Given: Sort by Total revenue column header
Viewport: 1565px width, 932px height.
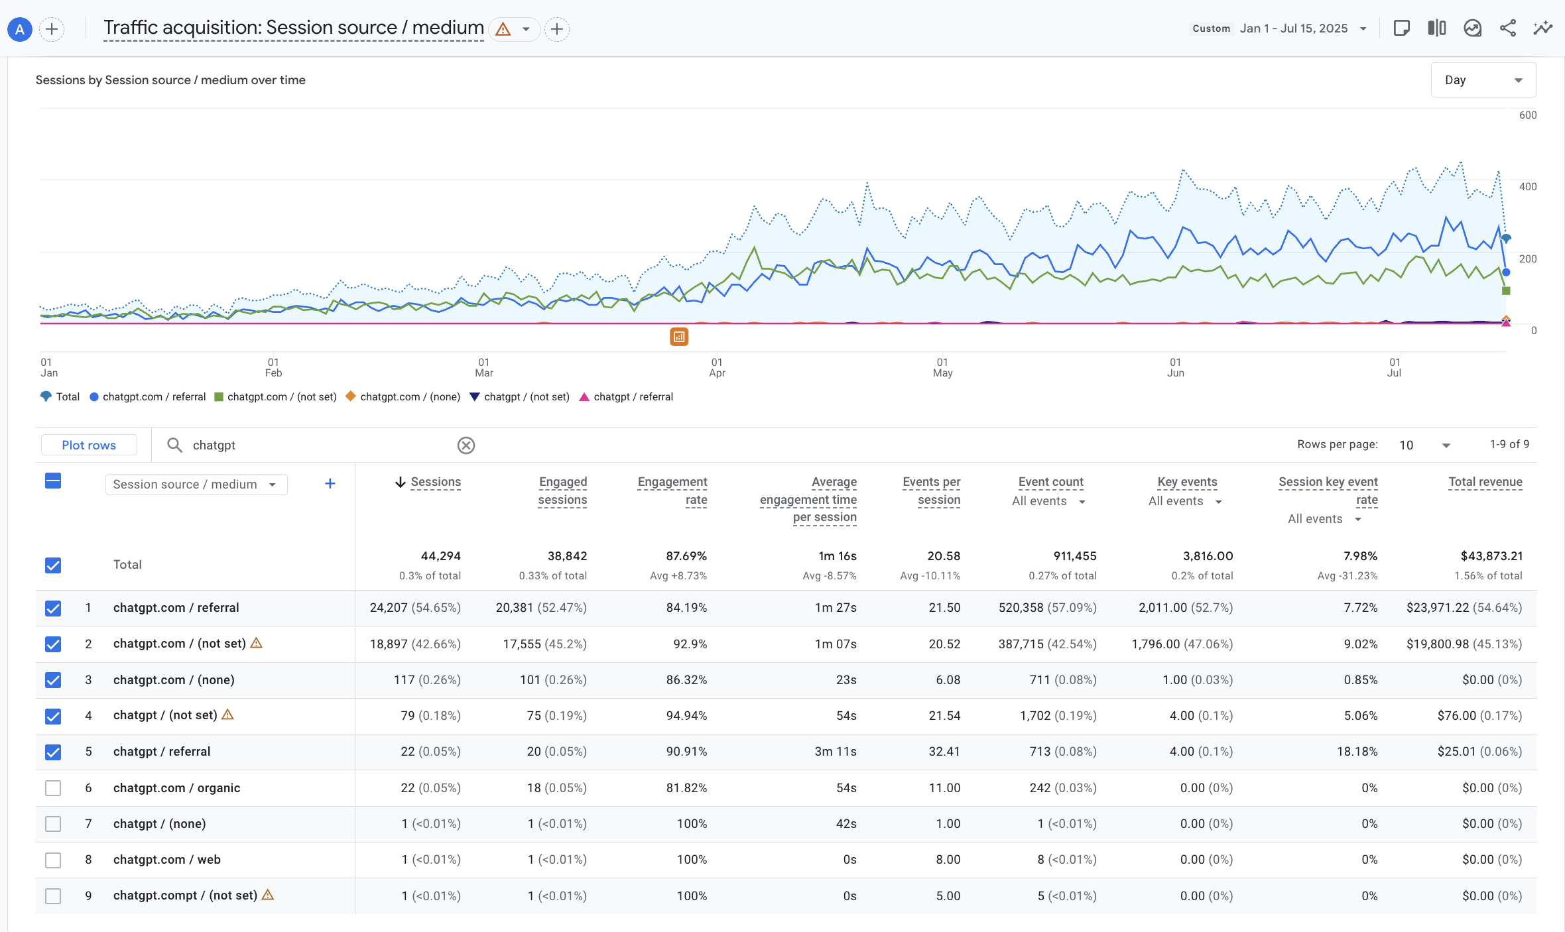Looking at the screenshot, I should coord(1485,482).
